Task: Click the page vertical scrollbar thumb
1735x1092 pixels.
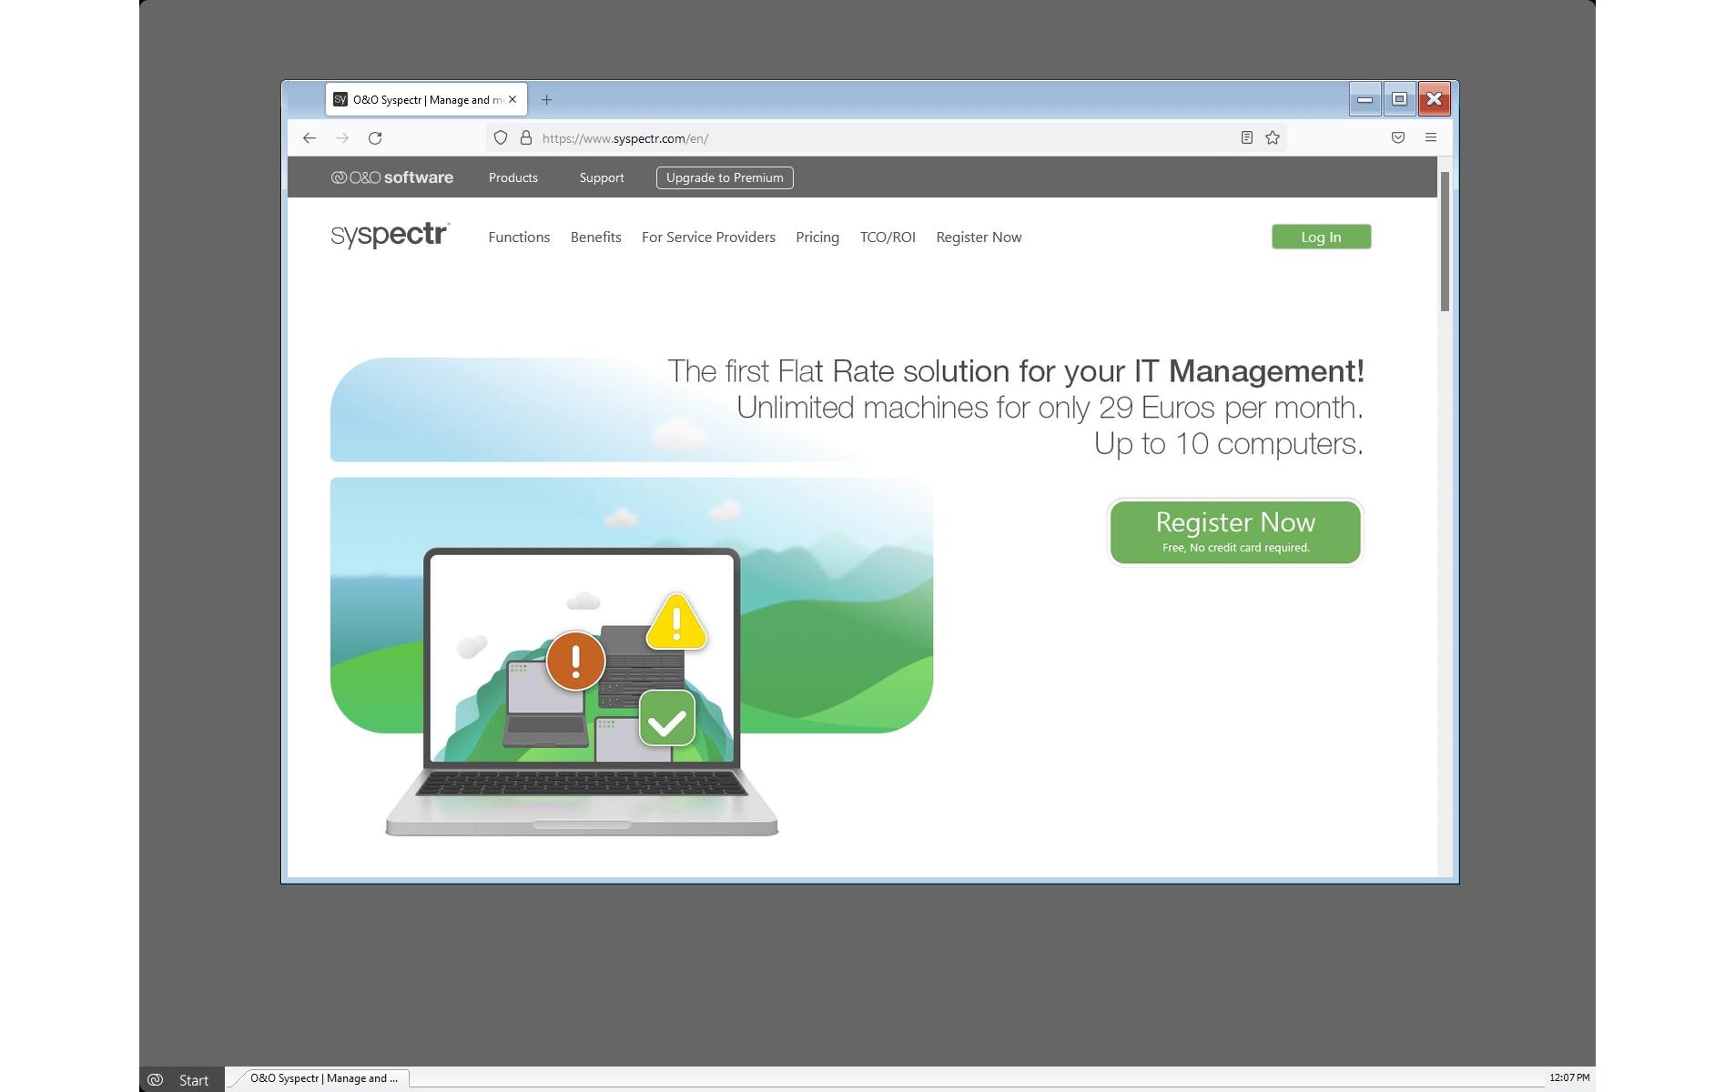Action: coord(1445,241)
